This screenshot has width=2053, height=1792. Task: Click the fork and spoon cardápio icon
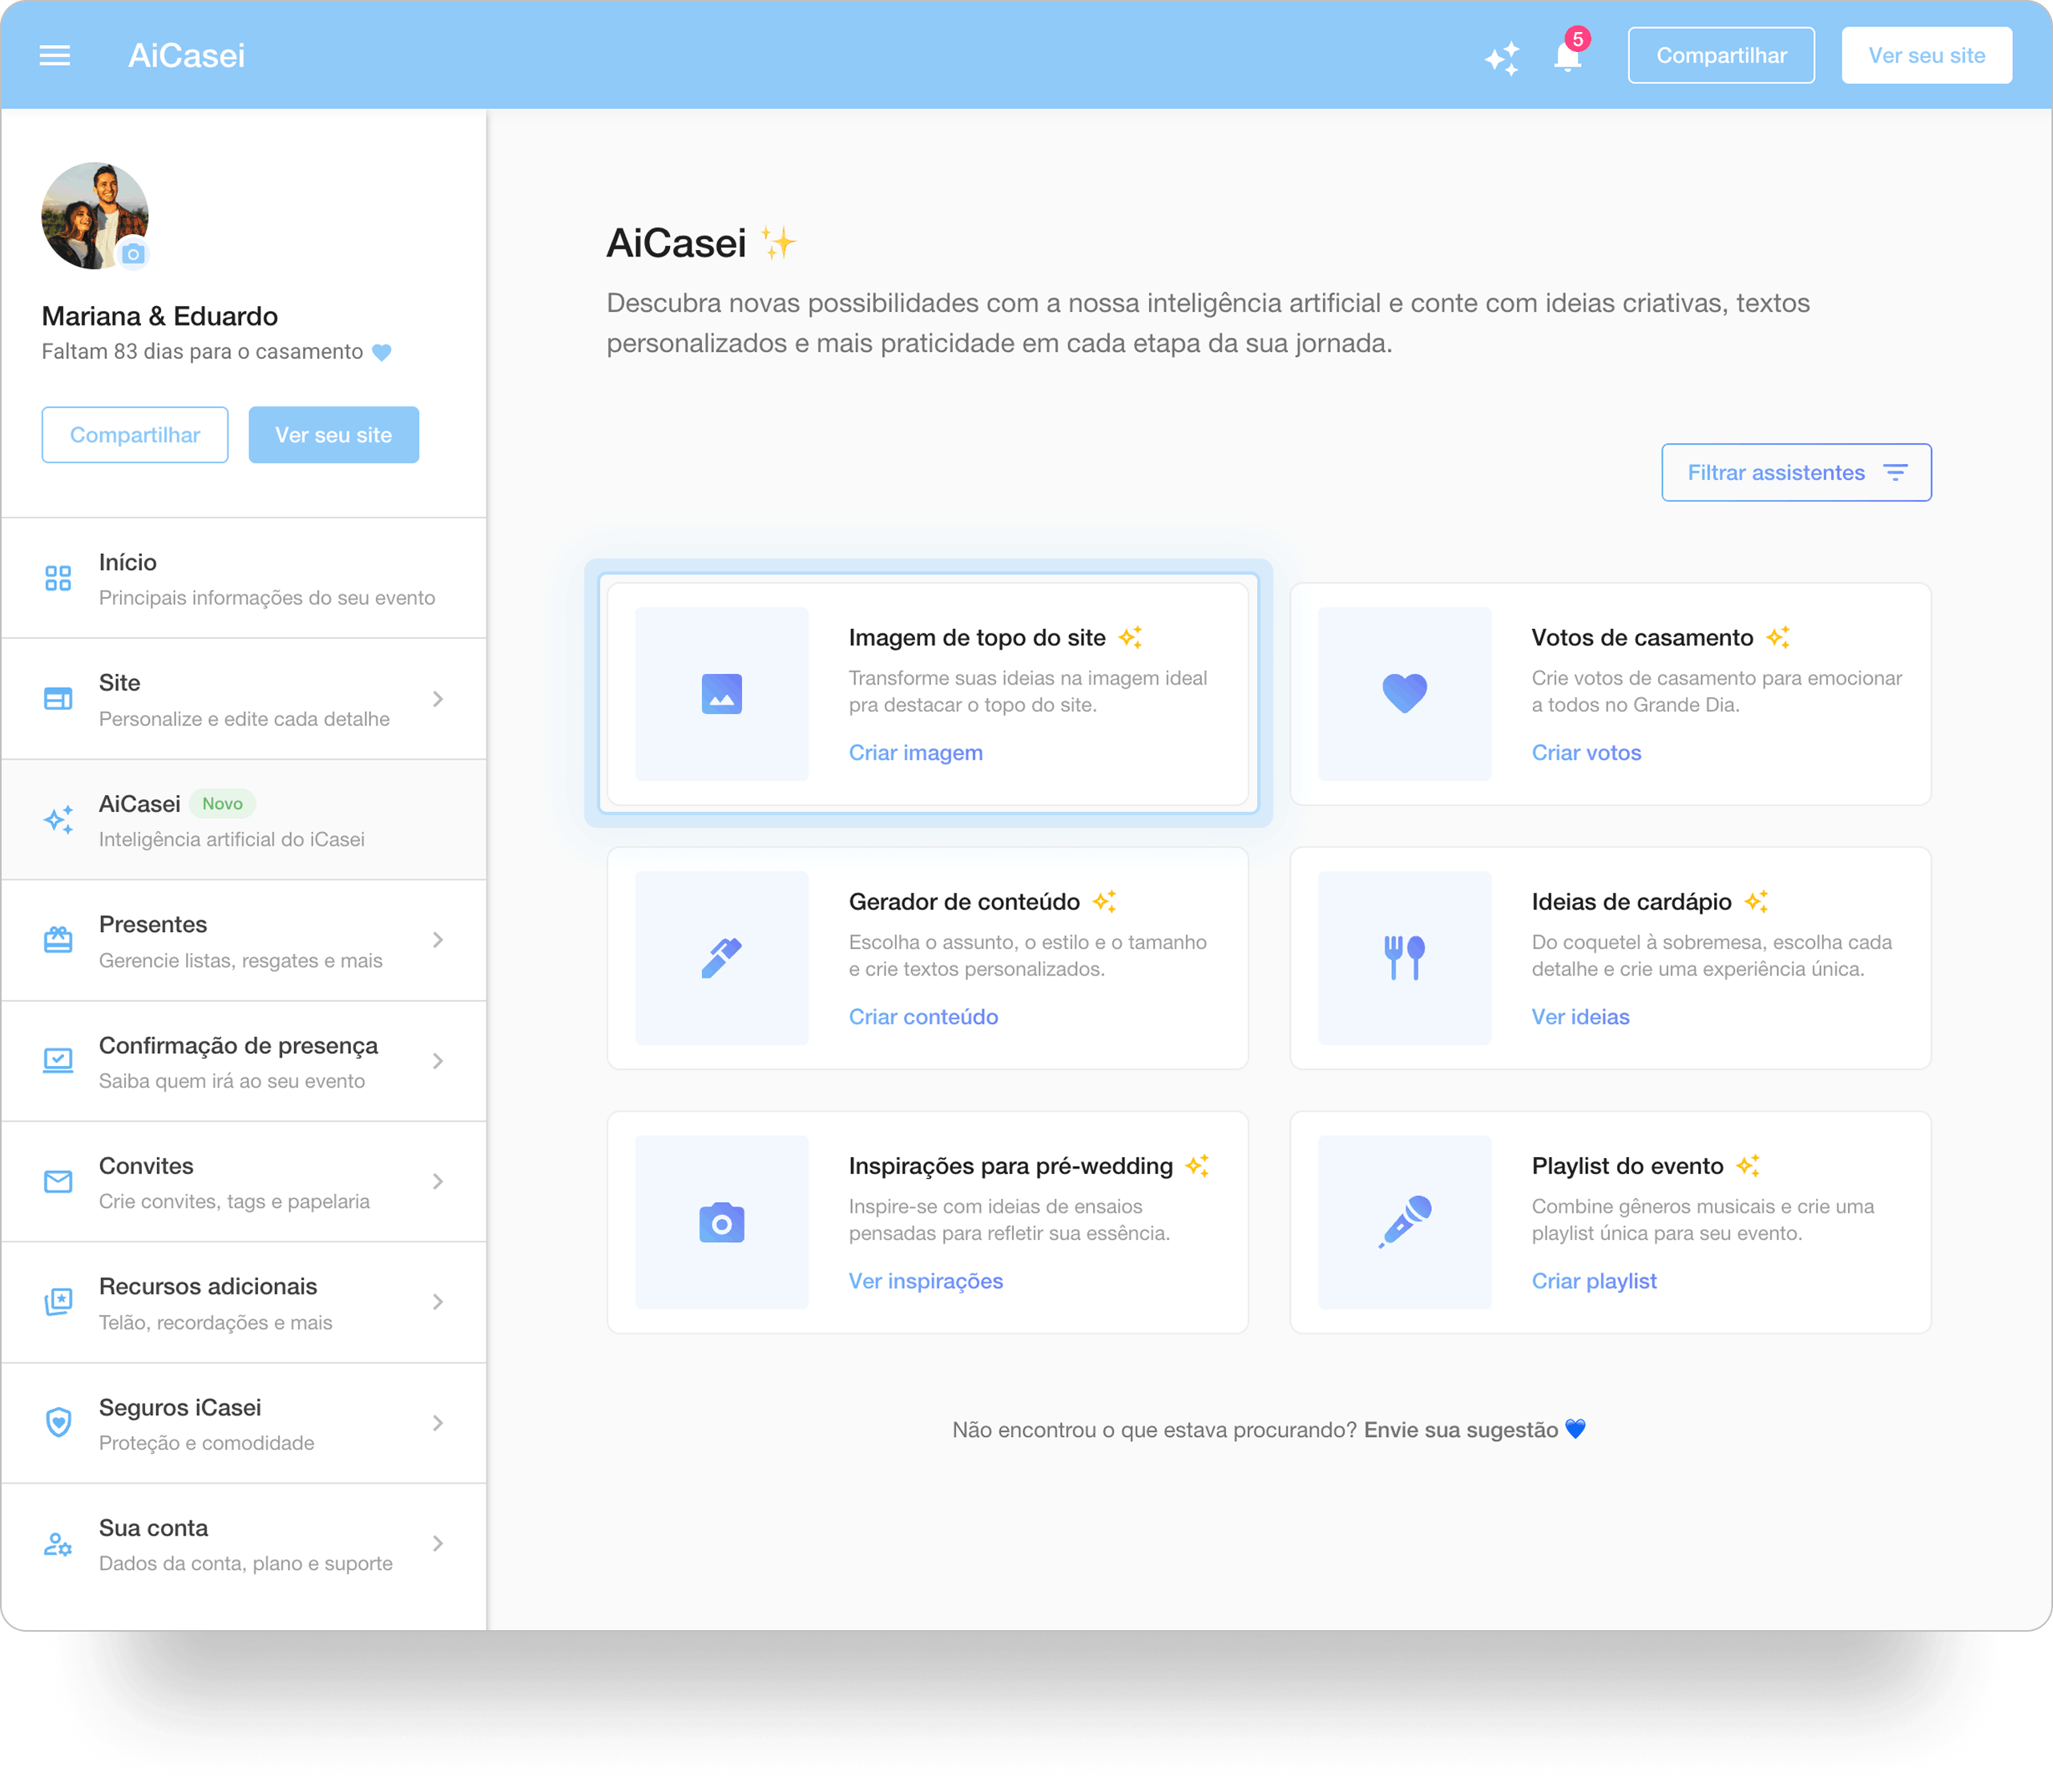pyautogui.click(x=1404, y=958)
